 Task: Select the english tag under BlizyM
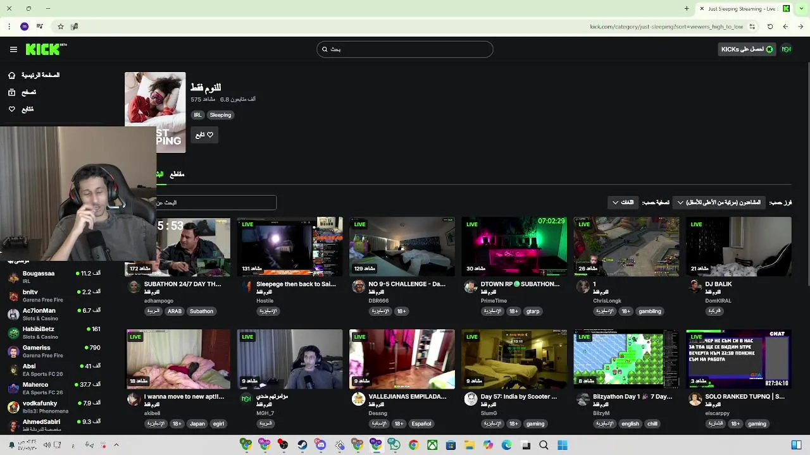point(630,424)
